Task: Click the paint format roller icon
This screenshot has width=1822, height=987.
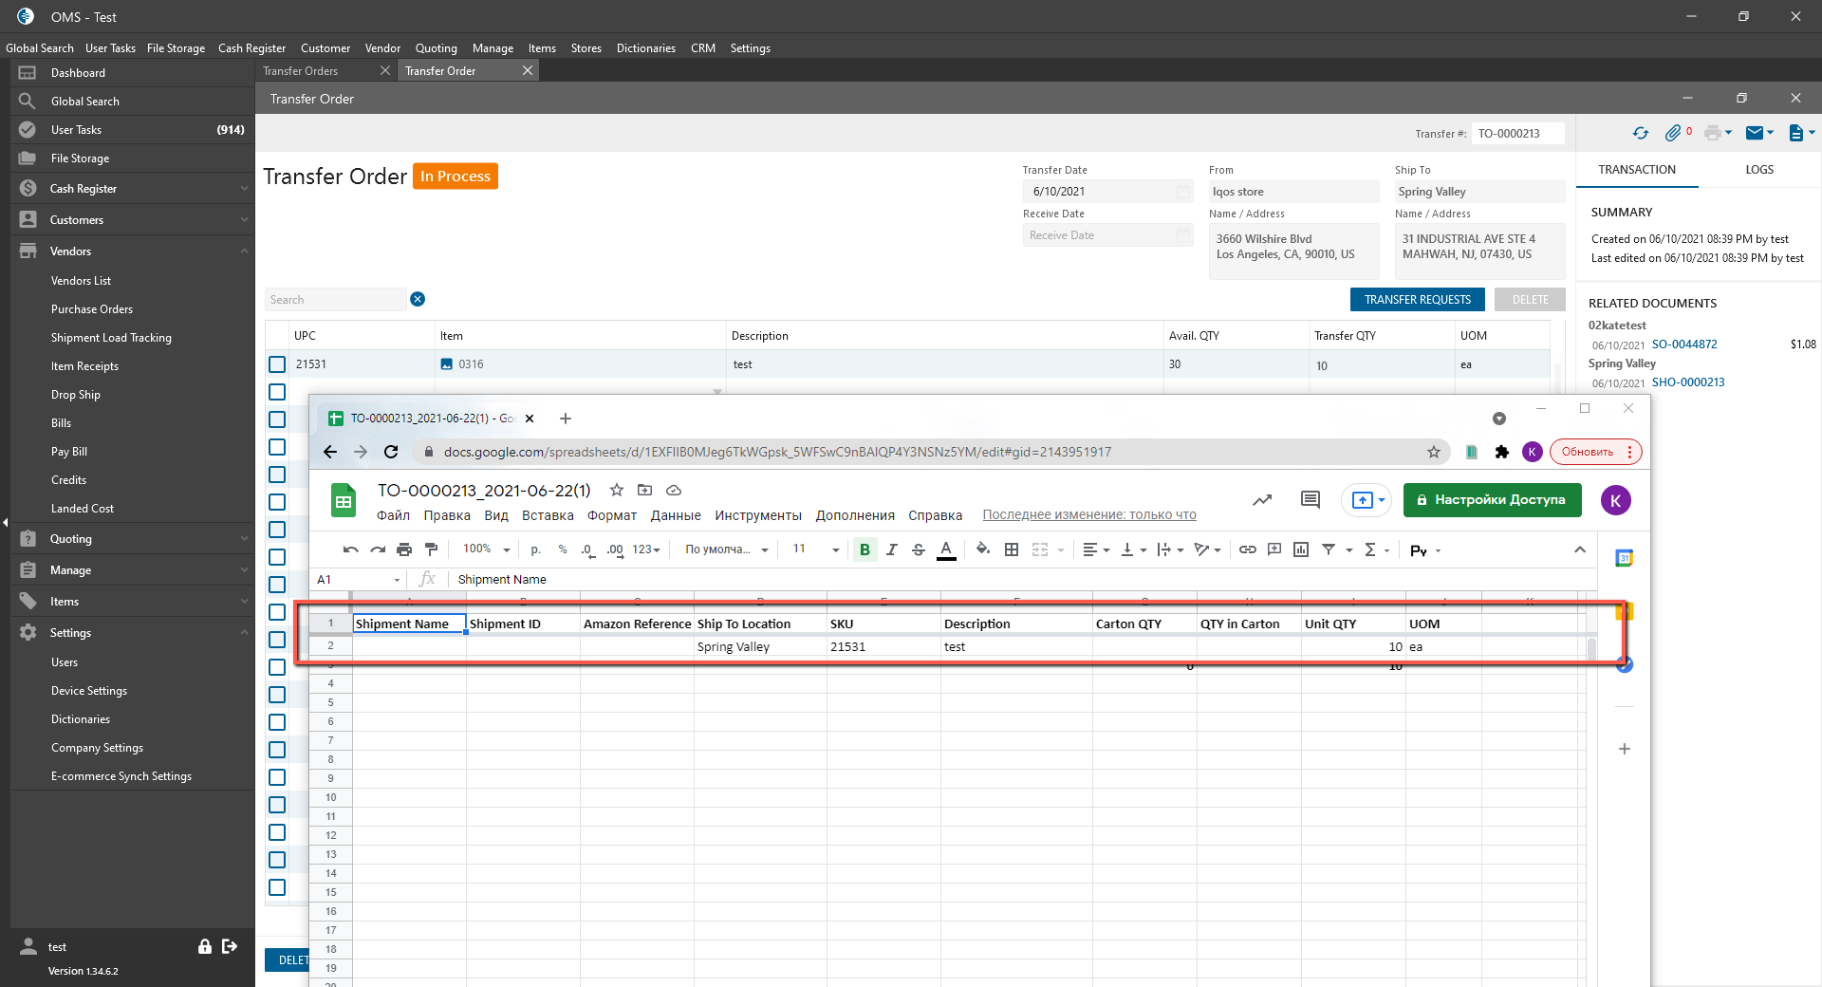Action: (431, 549)
